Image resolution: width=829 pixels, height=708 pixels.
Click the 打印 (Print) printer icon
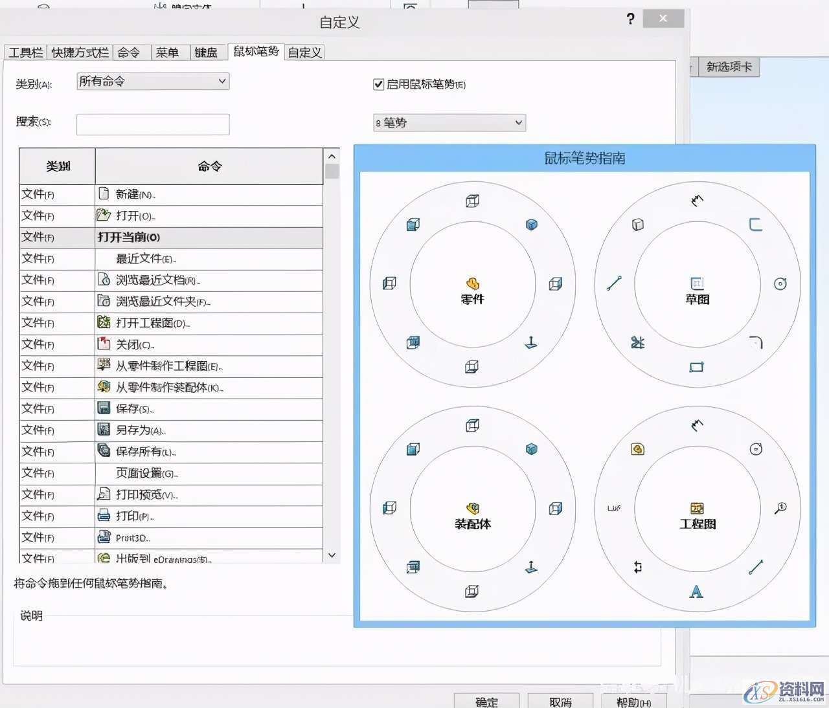click(x=104, y=516)
